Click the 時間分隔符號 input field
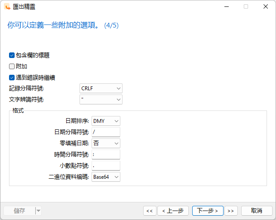The height and width of the screenshot is (220, 276). (x=106, y=154)
